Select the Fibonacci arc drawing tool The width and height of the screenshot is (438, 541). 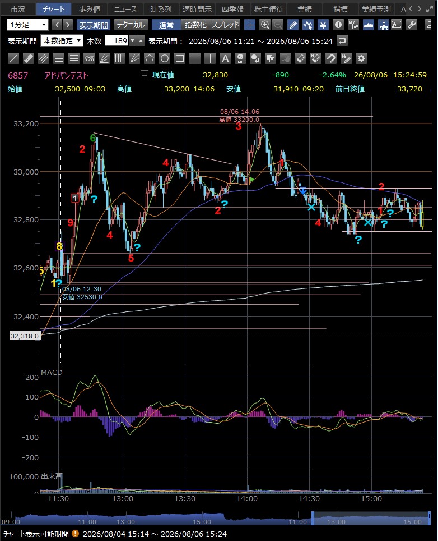(89, 58)
